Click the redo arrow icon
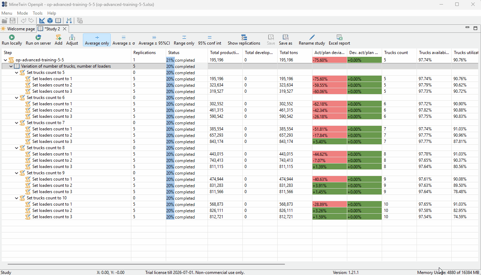 coord(31,21)
